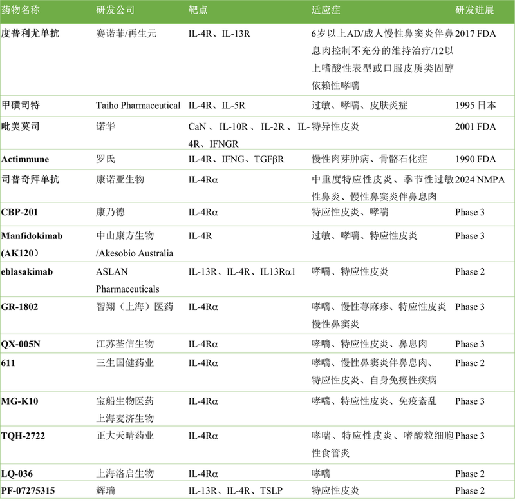Select the eleventh table row
Viewport: 515px width, 502px height.
click(x=257, y=372)
